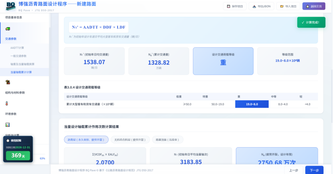Click the N₁' value 1538.07 card
This screenshot has height=174, width=333.
coord(94,61)
